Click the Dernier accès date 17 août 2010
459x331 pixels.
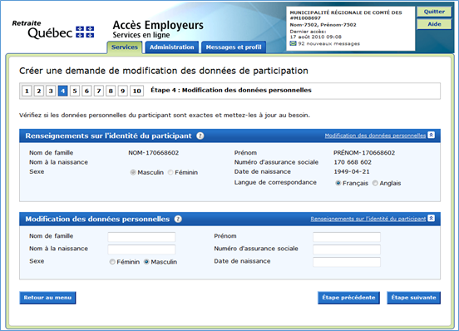316,37
